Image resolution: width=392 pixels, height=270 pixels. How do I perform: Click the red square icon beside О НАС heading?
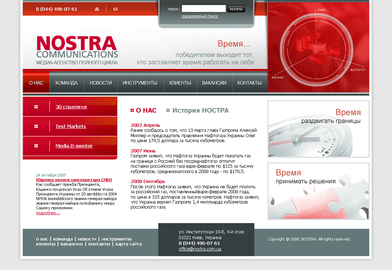pyautogui.click(x=132, y=110)
